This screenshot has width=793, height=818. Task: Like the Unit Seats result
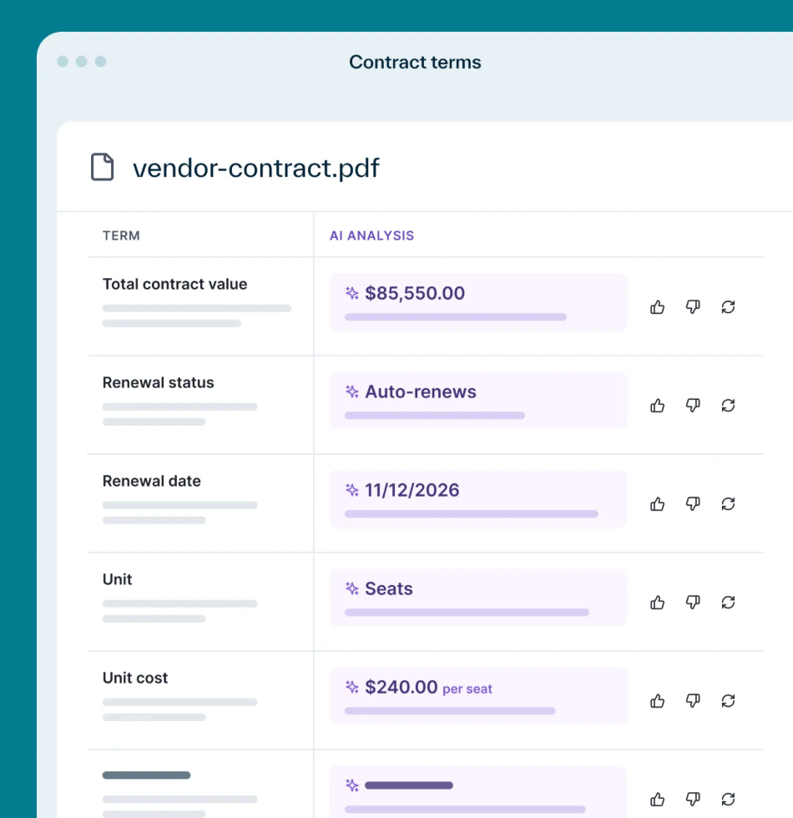(658, 603)
